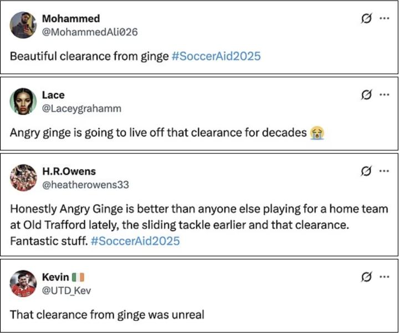Viewport: 399px width, 333px height.
Task: Open the three-dot menu on Lace's tweet
Action: coord(384,94)
